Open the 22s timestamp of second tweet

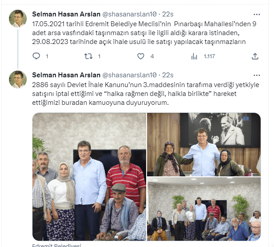(x=168, y=75)
